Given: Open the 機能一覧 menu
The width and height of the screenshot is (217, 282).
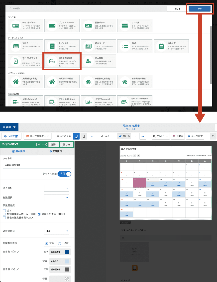Looking at the screenshot, I should click(x=9, y=127).
